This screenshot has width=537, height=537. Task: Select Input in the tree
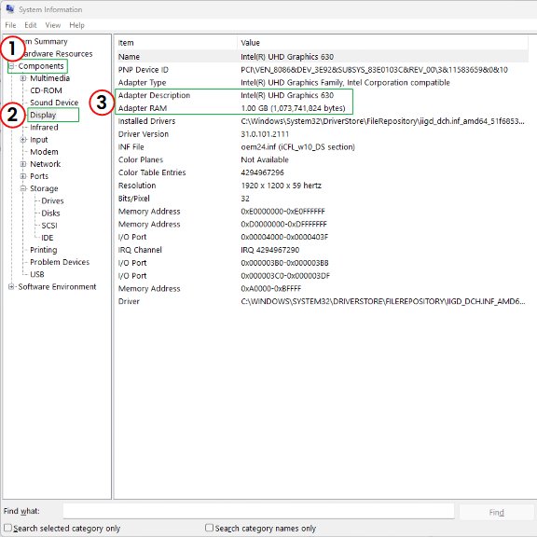39,140
